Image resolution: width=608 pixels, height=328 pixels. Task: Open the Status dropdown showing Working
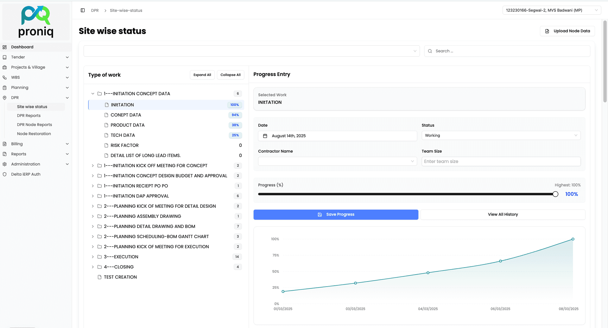pyautogui.click(x=501, y=136)
